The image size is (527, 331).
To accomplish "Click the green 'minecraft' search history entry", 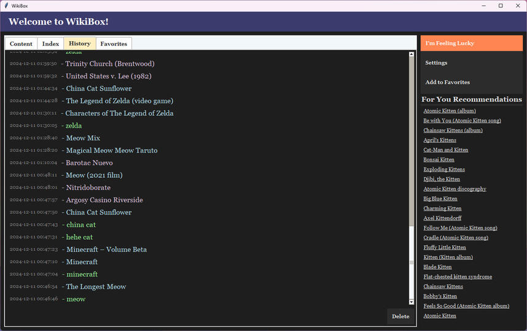I will pos(82,274).
